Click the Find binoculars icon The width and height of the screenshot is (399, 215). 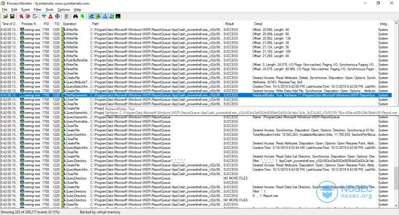pyautogui.click(x=75, y=16)
